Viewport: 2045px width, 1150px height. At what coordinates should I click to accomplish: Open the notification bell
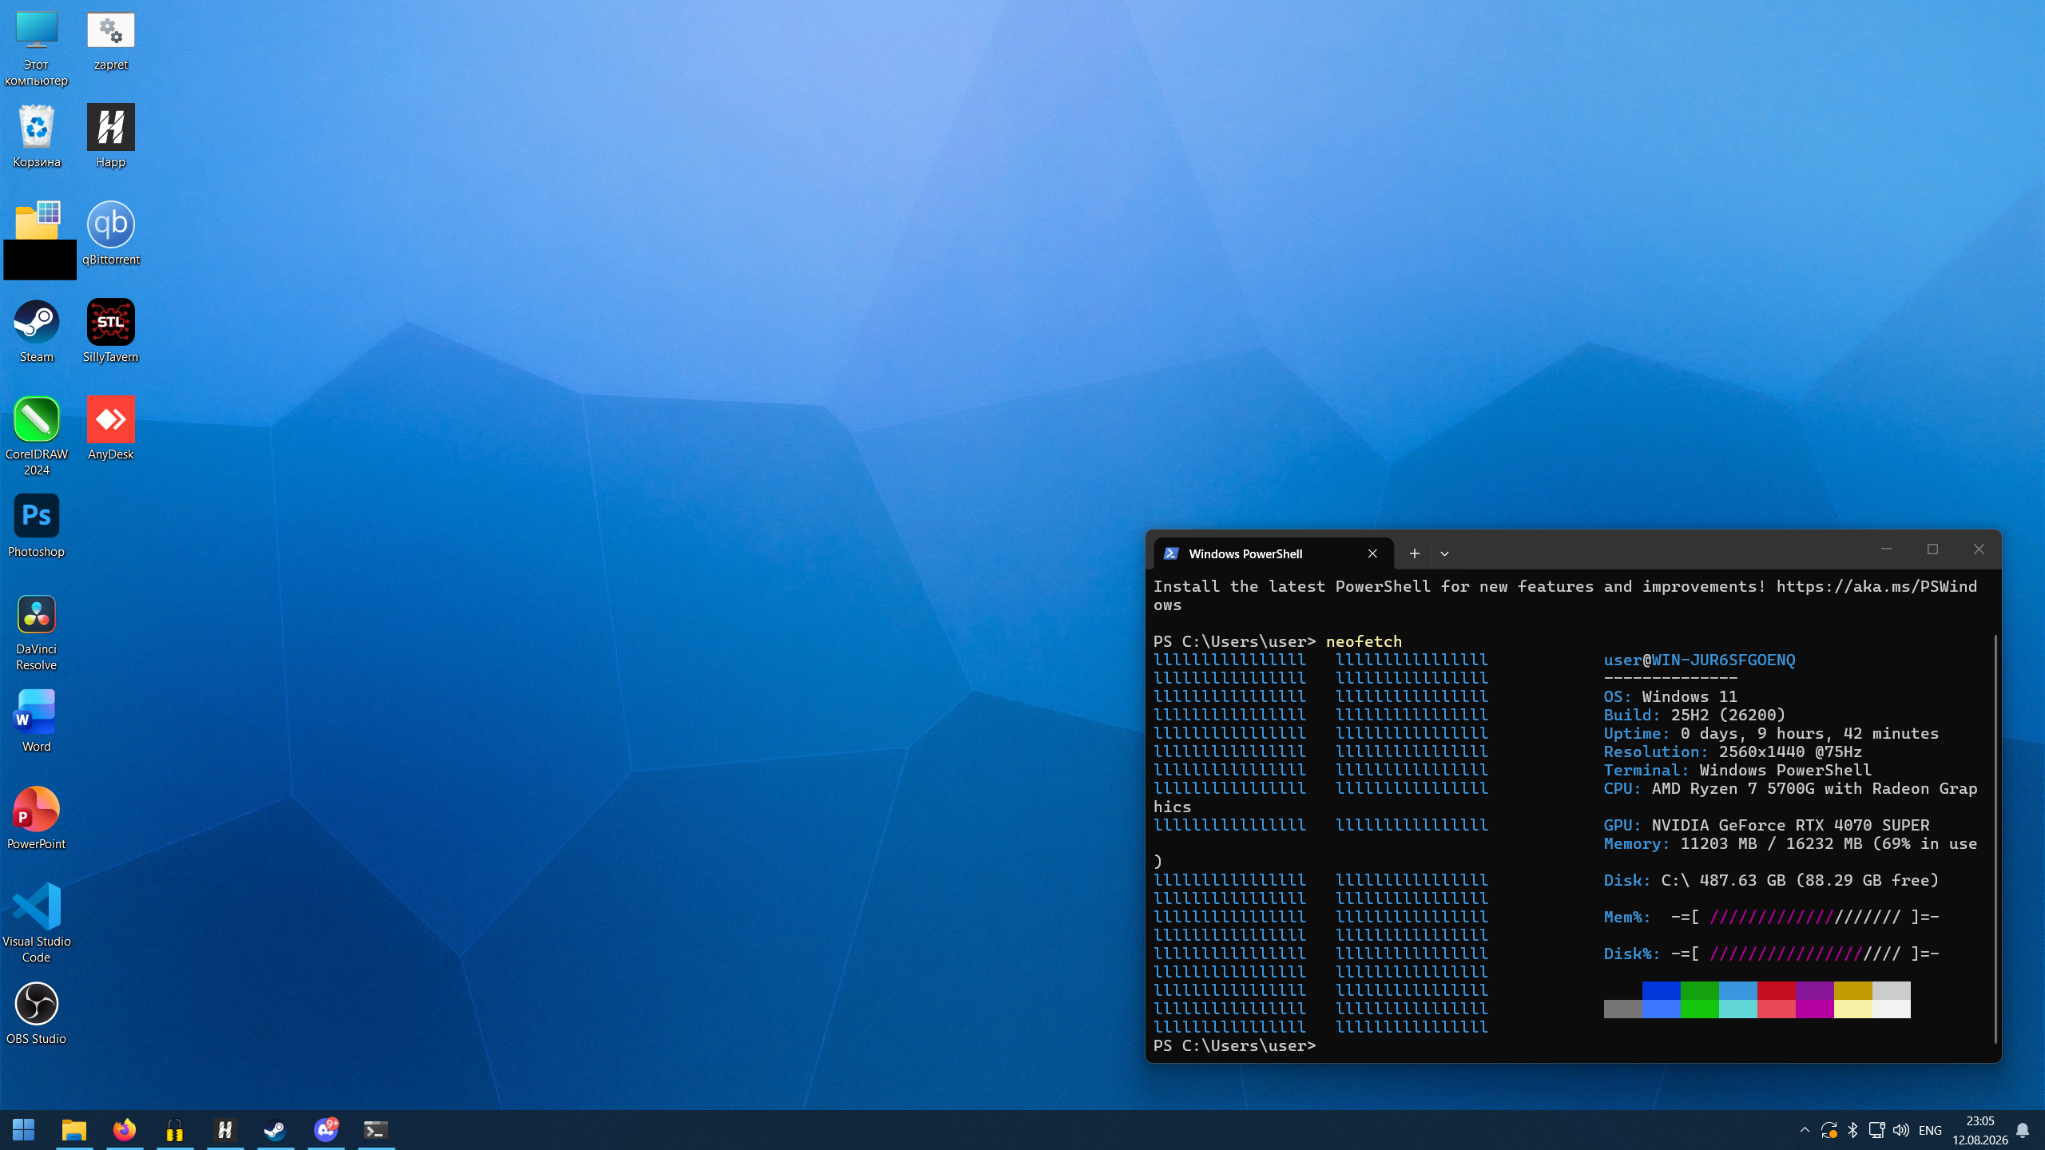pyautogui.click(x=2023, y=1130)
